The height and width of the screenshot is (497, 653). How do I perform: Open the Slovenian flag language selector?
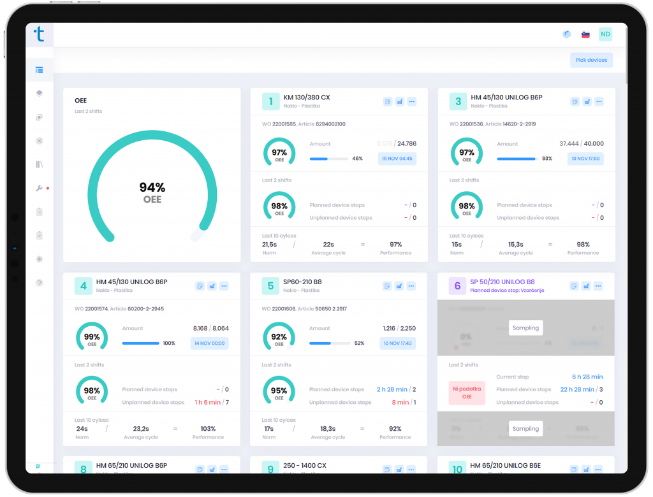pyautogui.click(x=586, y=34)
